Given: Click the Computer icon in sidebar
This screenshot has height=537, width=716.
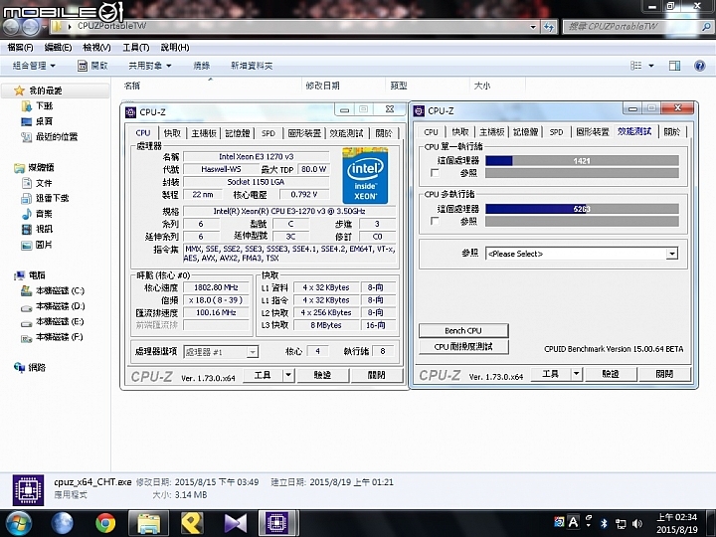Looking at the screenshot, I should tap(19, 275).
